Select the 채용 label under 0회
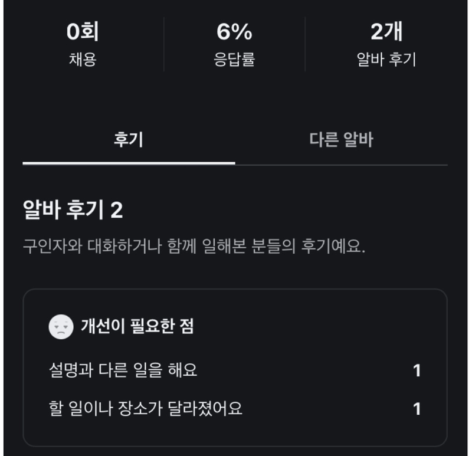 coord(83,59)
